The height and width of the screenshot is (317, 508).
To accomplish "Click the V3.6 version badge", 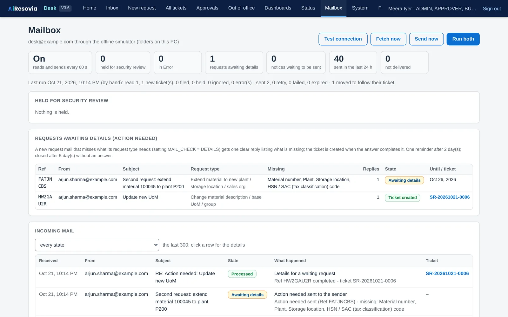I will click(65, 8).
